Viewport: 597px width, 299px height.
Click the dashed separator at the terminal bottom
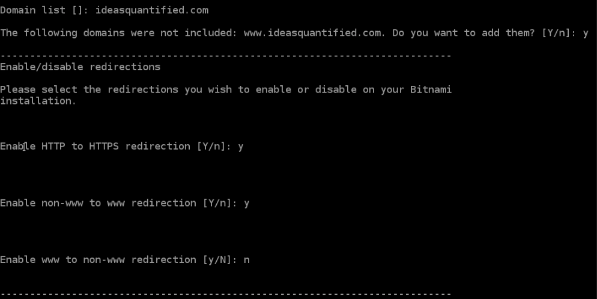point(226,294)
